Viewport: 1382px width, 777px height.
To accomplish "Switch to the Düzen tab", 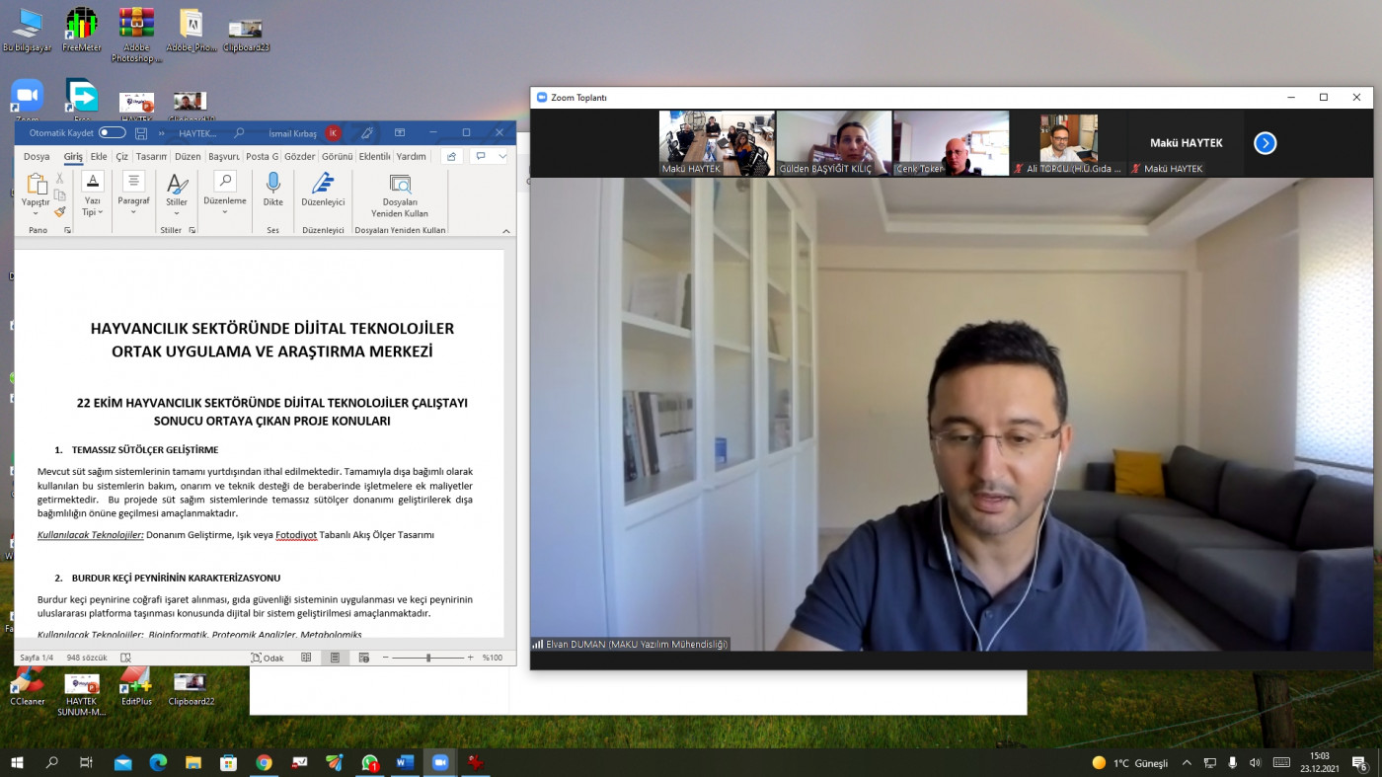I will [x=188, y=156].
